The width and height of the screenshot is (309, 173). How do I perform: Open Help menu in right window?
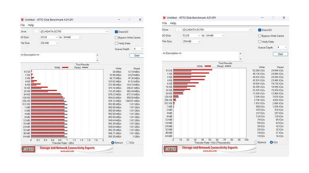coord(173,23)
